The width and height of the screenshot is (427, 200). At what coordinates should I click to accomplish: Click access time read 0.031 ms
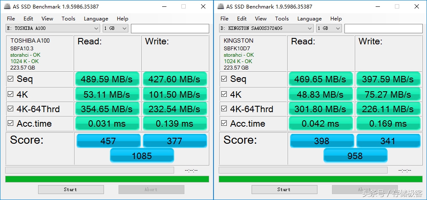click(x=107, y=124)
